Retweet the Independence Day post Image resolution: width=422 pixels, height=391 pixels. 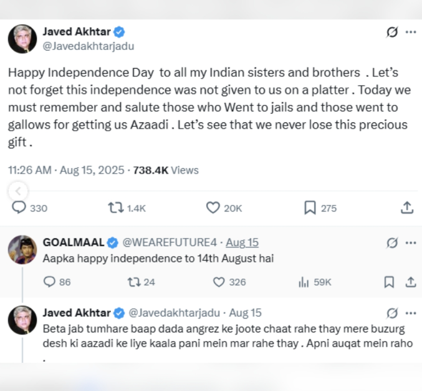116,208
